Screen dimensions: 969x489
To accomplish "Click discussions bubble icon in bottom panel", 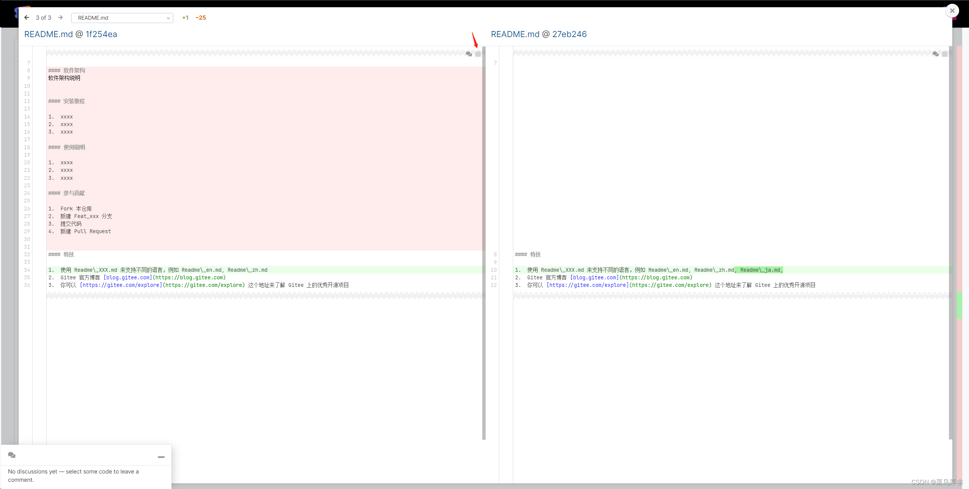I will [x=12, y=455].
